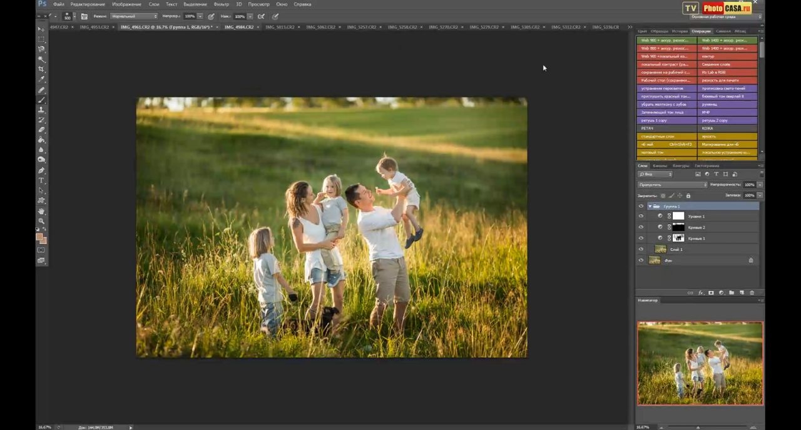Open the Файл menu
The height and width of the screenshot is (430, 801).
pos(59,4)
